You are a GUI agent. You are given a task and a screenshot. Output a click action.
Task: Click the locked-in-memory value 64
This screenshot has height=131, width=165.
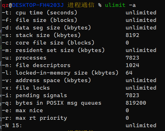(129, 73)
